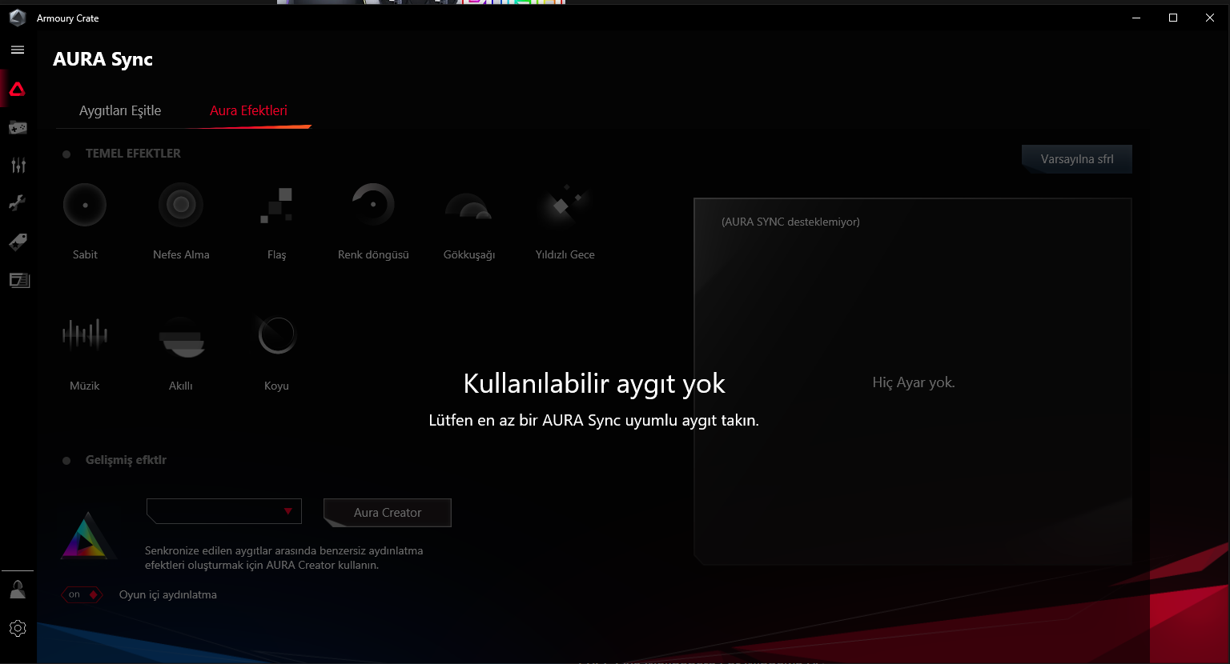The height and width of the screenshot is (664, 1230).
Task: Open the user profile sidebar icon
Action: [18, 590]
